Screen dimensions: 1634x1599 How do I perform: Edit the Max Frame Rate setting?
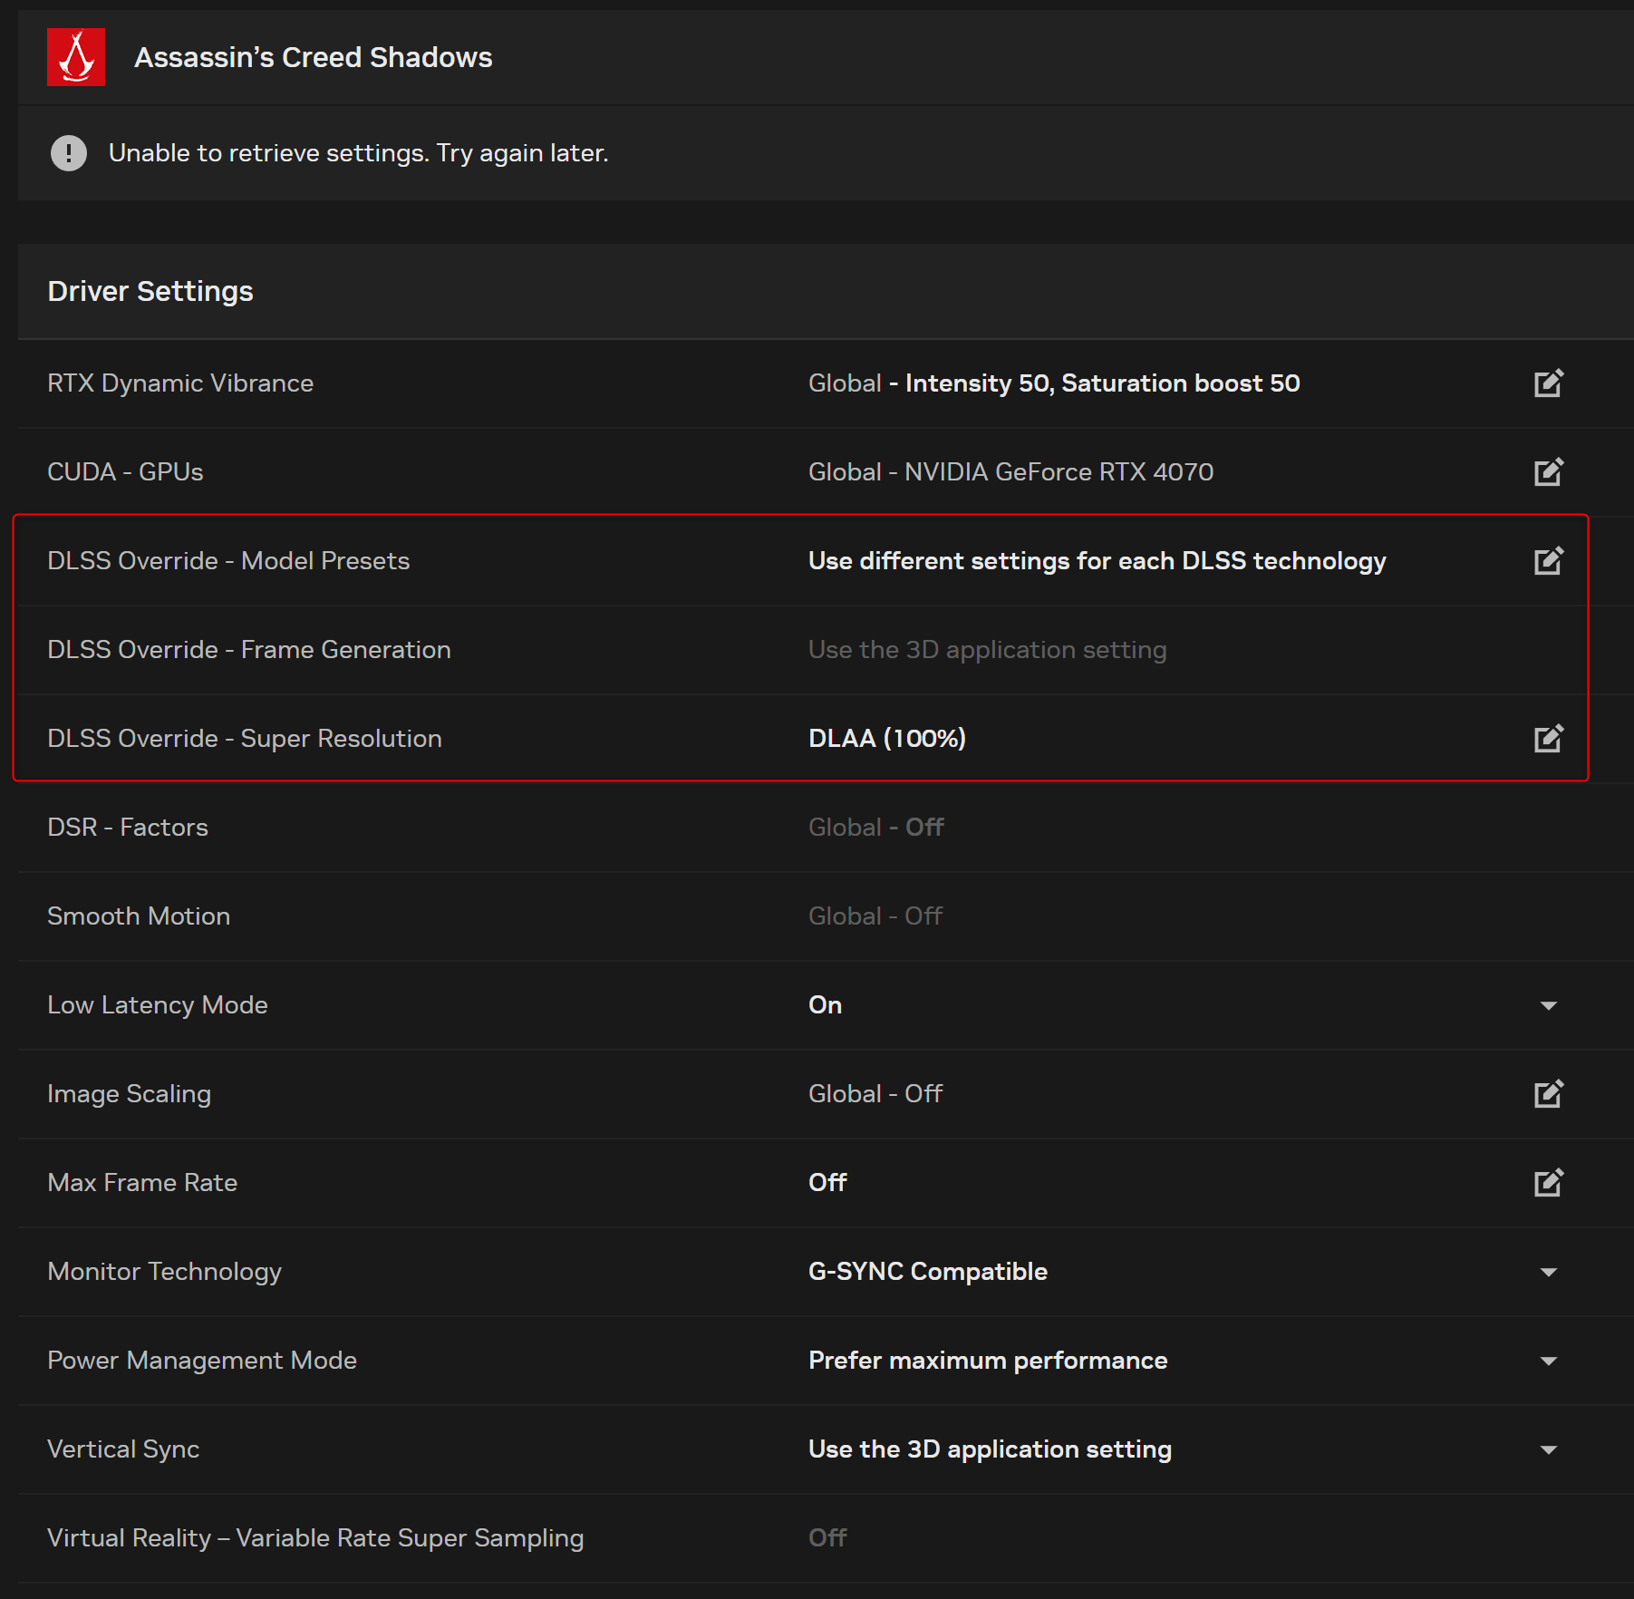(x=1548, y=1183)
